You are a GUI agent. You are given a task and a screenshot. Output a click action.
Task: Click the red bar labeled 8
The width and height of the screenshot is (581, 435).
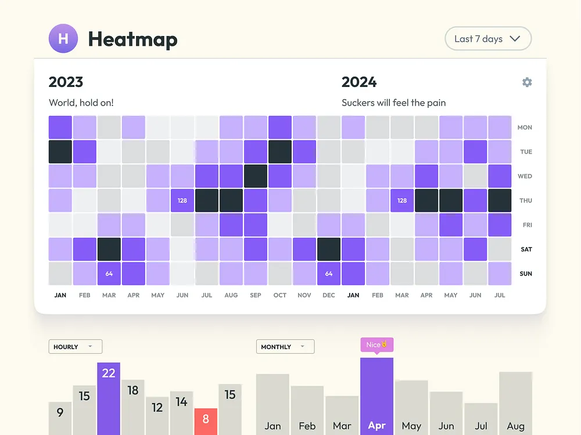(x=206, y=422)
